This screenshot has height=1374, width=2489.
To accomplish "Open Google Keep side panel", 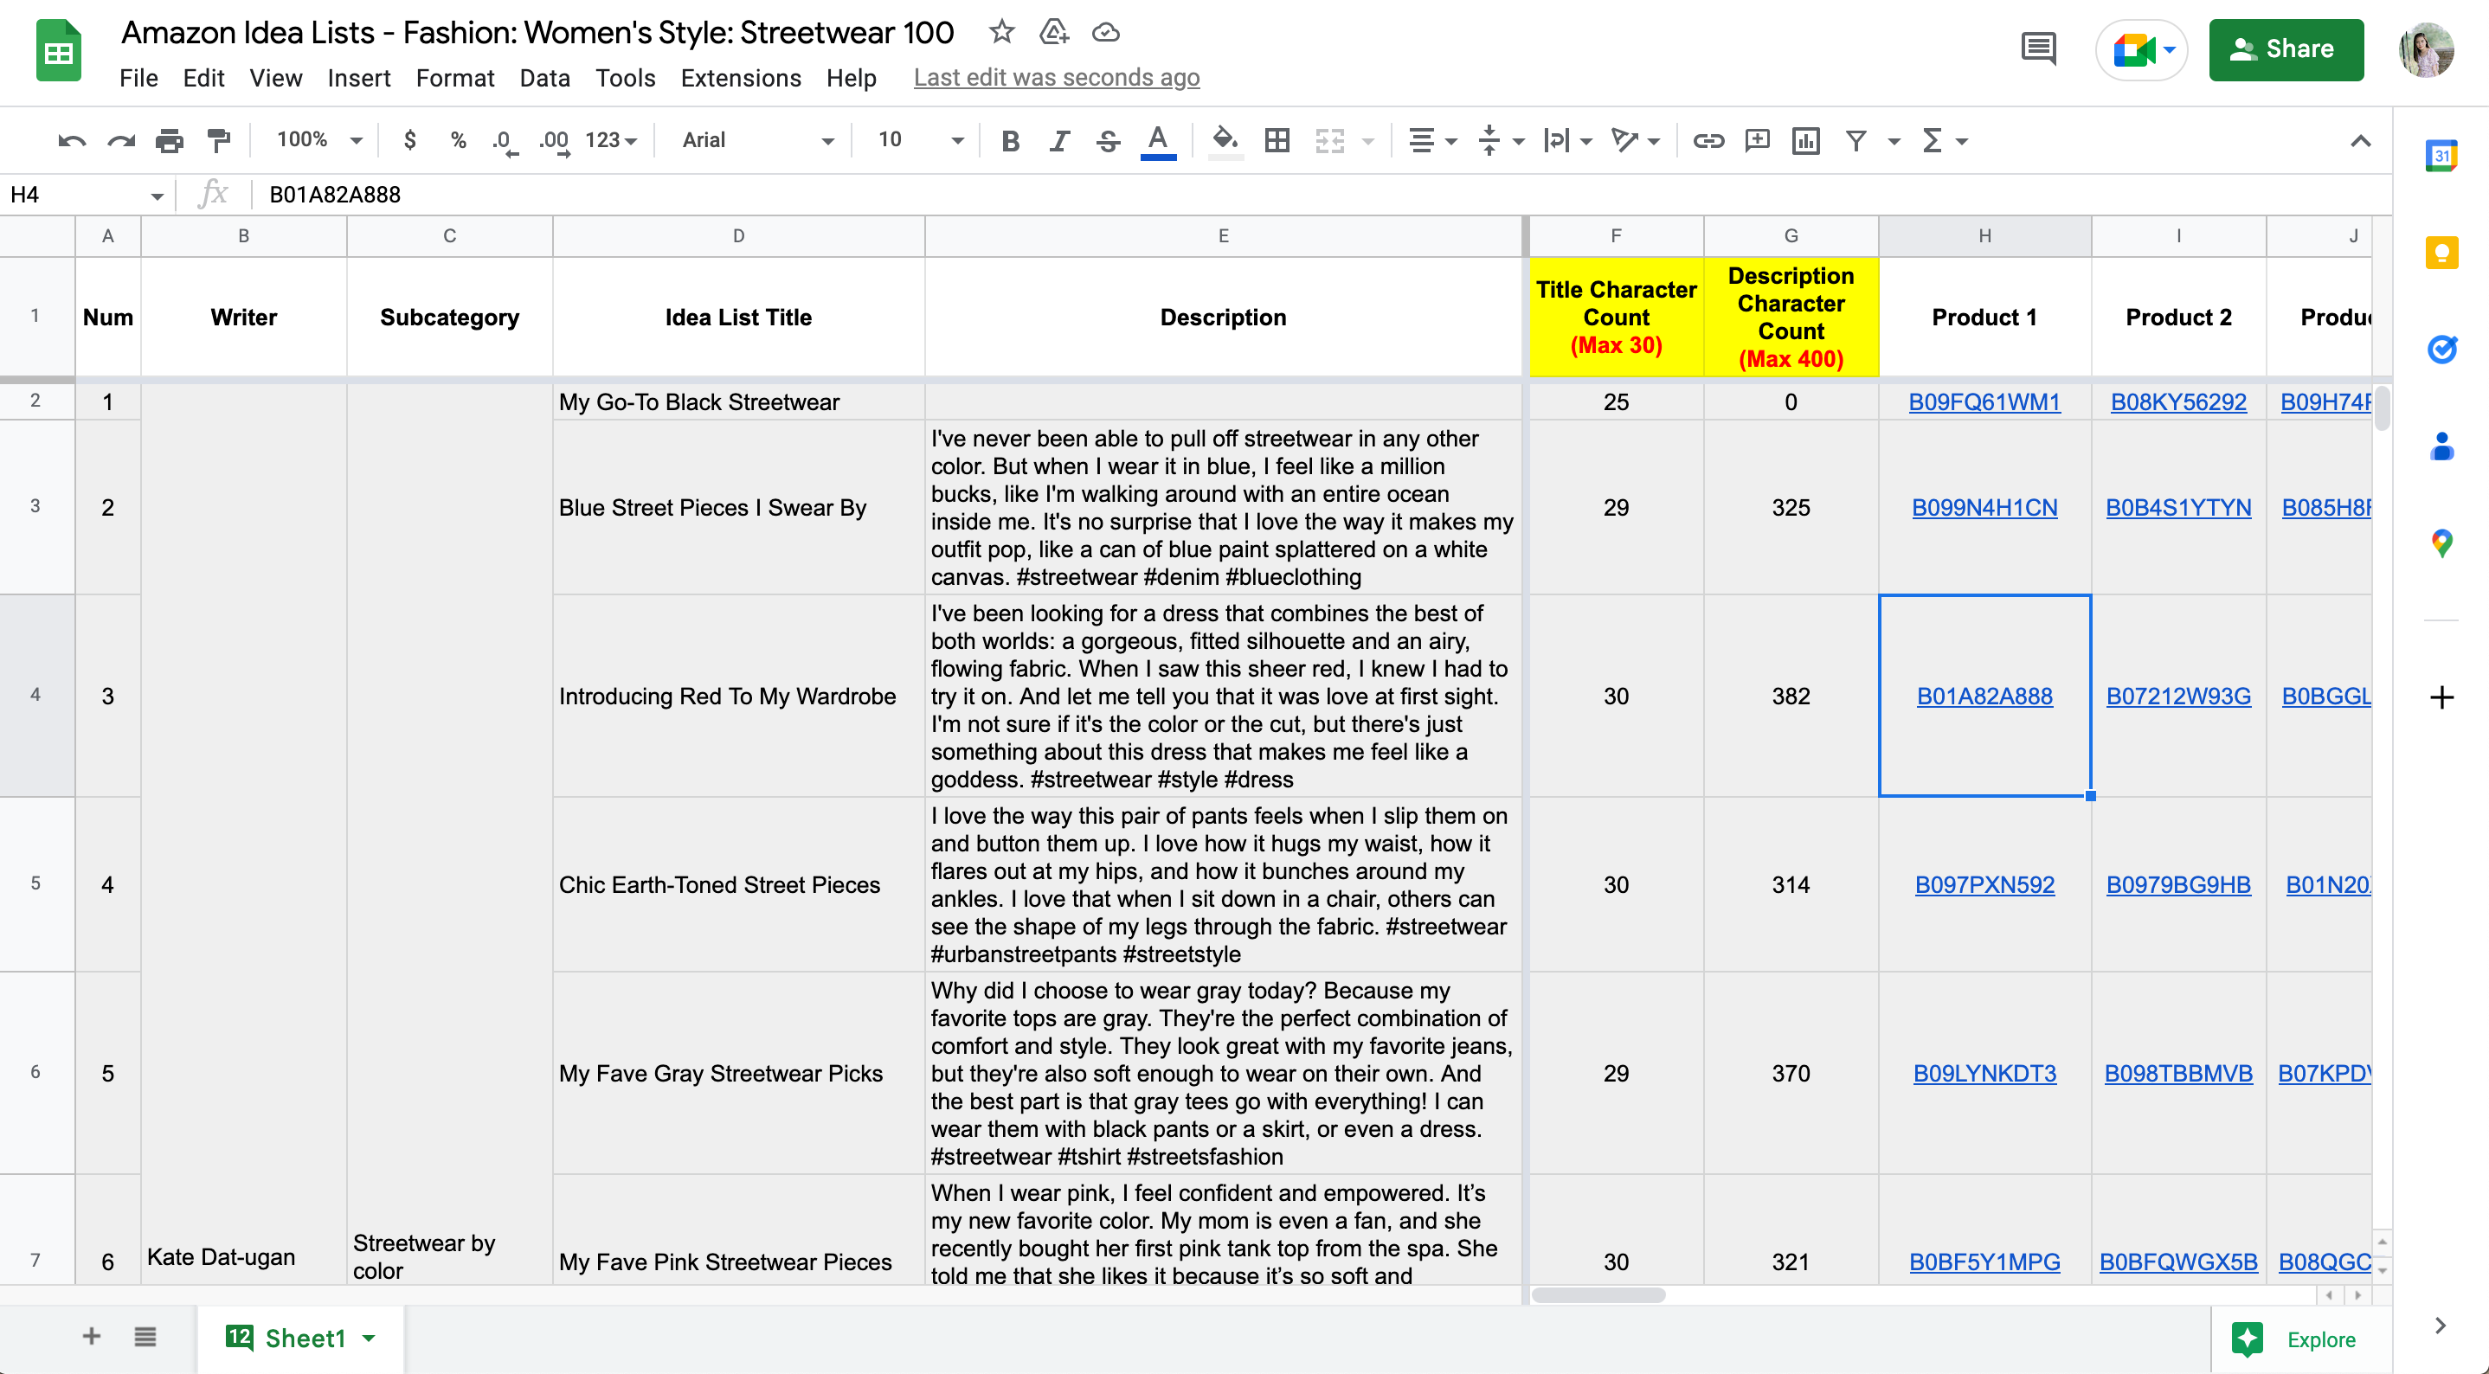I will 2441,252.
